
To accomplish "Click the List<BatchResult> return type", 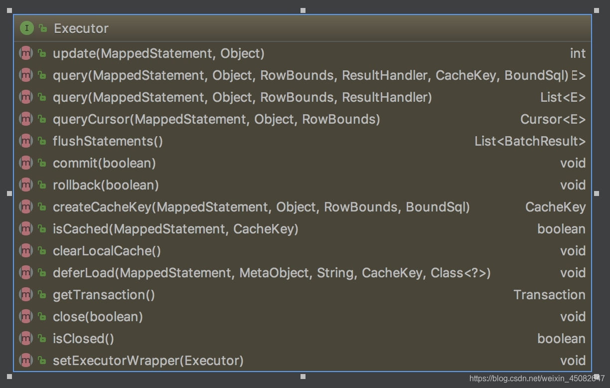I will 530,141.
